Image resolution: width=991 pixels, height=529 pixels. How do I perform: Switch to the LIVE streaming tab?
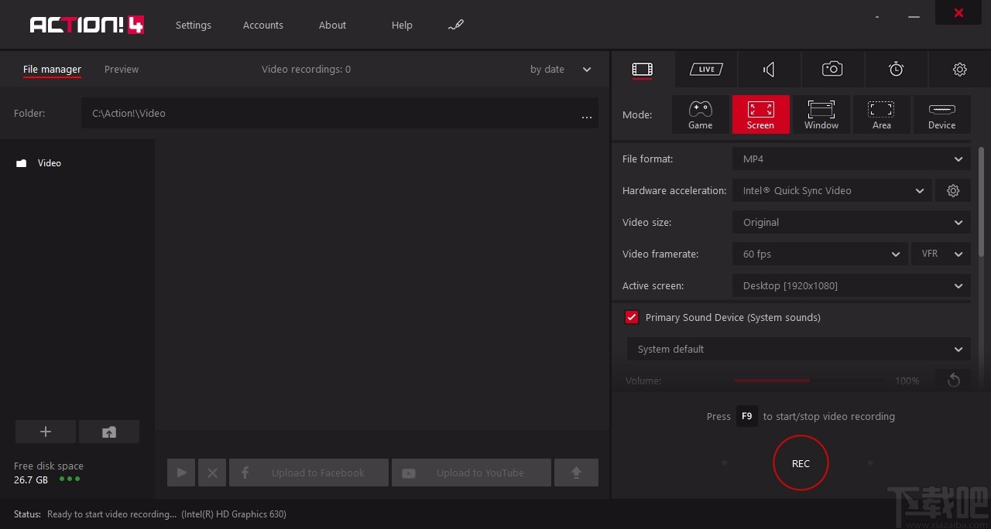(x=706, y=70)
